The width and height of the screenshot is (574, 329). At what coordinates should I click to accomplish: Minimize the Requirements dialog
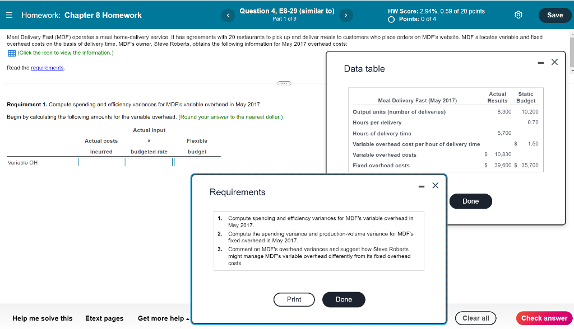(422, 186)
